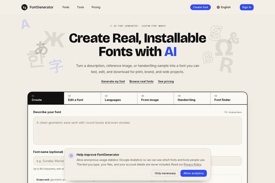Open the Pricing page

[96, 7]
